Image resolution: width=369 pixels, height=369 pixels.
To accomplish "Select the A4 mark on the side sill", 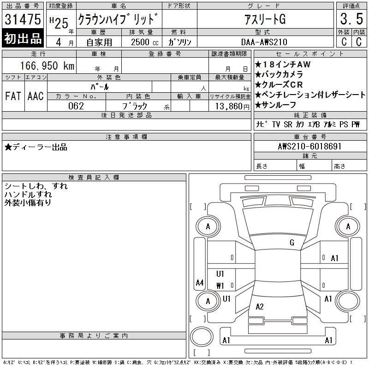I will coord(200,282).
